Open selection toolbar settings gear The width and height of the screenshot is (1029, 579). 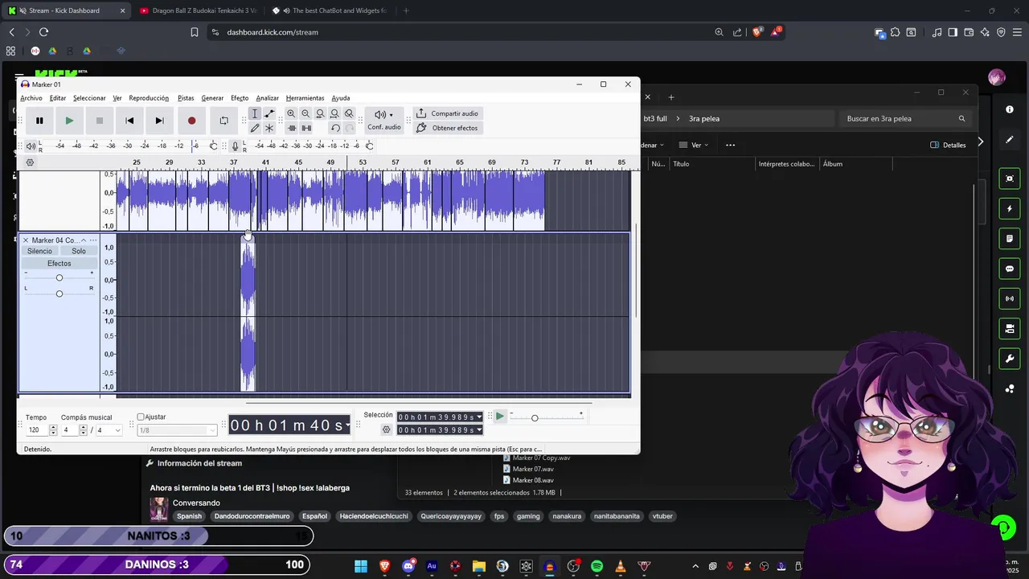(x=387, y=429)
